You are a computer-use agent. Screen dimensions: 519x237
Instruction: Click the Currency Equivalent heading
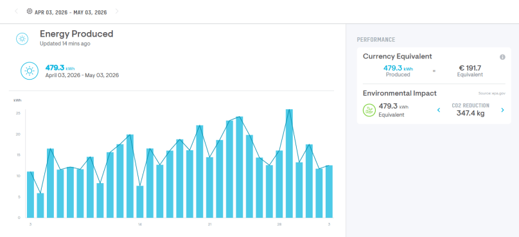click(398, 57)
